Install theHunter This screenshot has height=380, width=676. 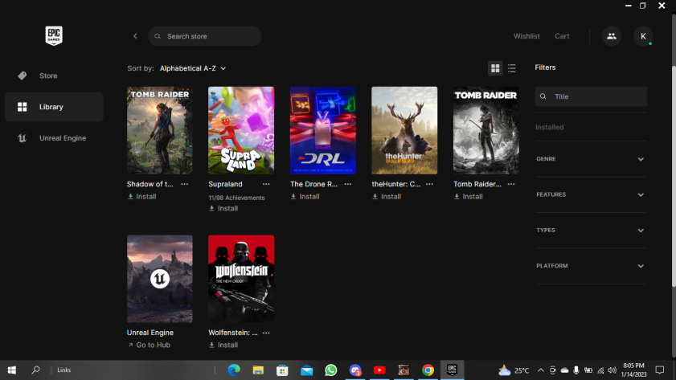tap(387, 197)
